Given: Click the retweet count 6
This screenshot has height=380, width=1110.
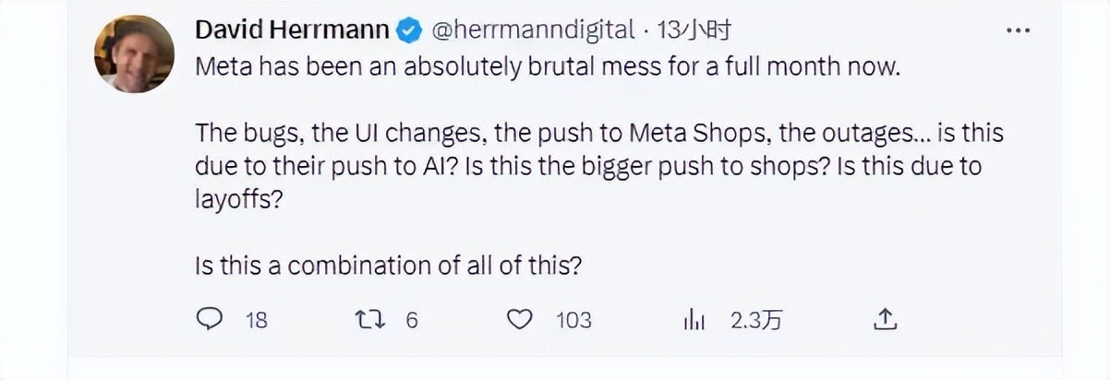Looking at the screenshot, I should coord(412,320).
